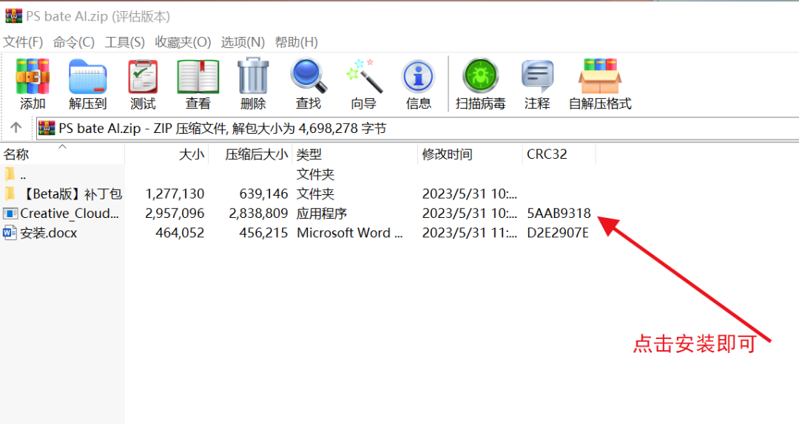Select the 安装.docx file name

pyautogui.click(x=48, y=233)
